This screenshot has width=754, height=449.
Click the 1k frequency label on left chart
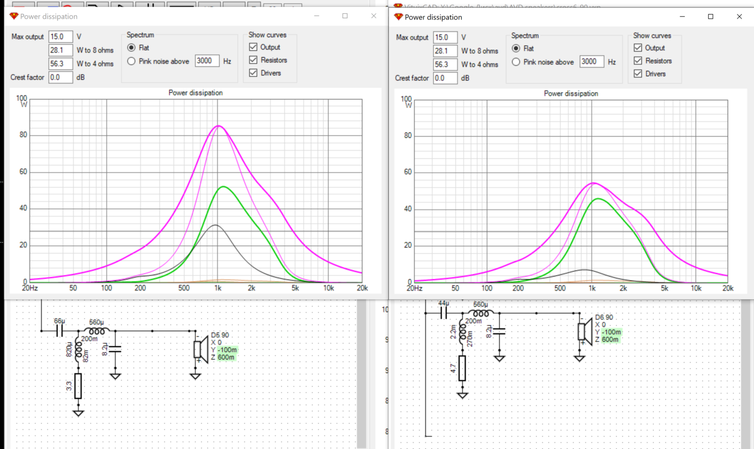218,288
